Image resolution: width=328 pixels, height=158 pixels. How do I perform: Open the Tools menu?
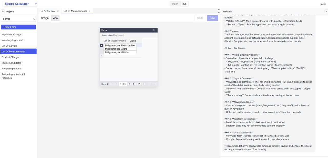pyautogui.click(x=323, y=4)
